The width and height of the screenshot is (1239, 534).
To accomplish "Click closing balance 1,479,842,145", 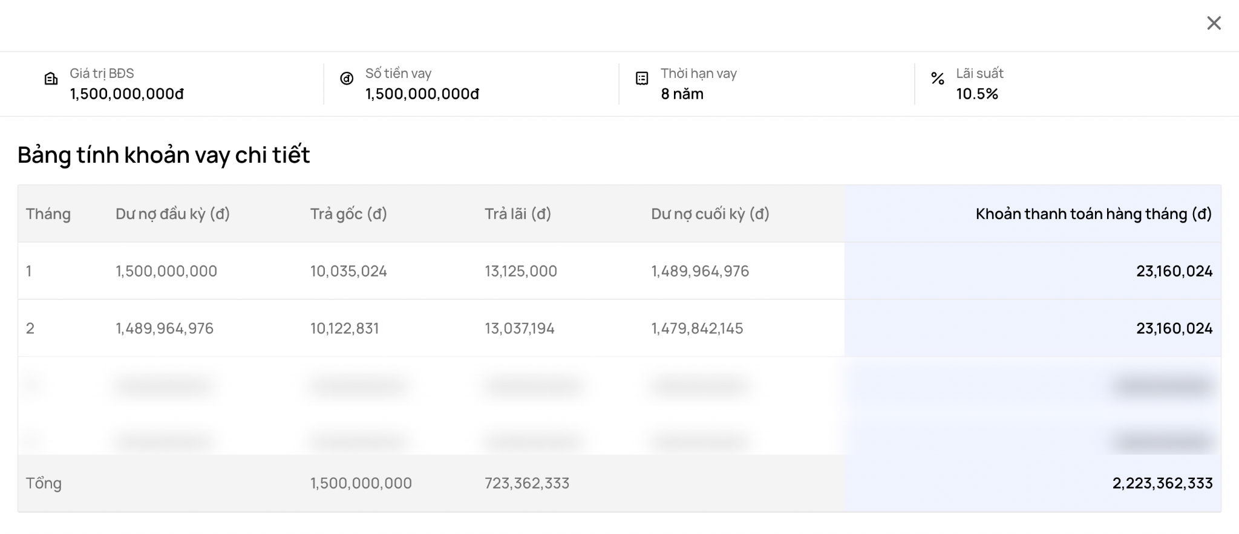I will (x=697, y=328).
